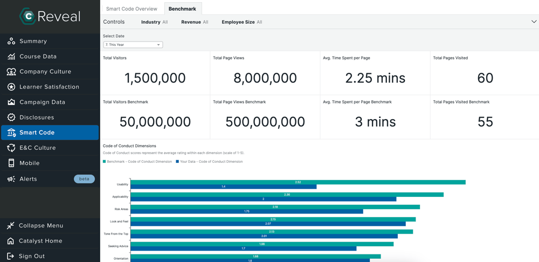Click the Mobile phone icon
The width and height of the screenshot is (539, 262).
pyautogui.click(x=11, y=163)
